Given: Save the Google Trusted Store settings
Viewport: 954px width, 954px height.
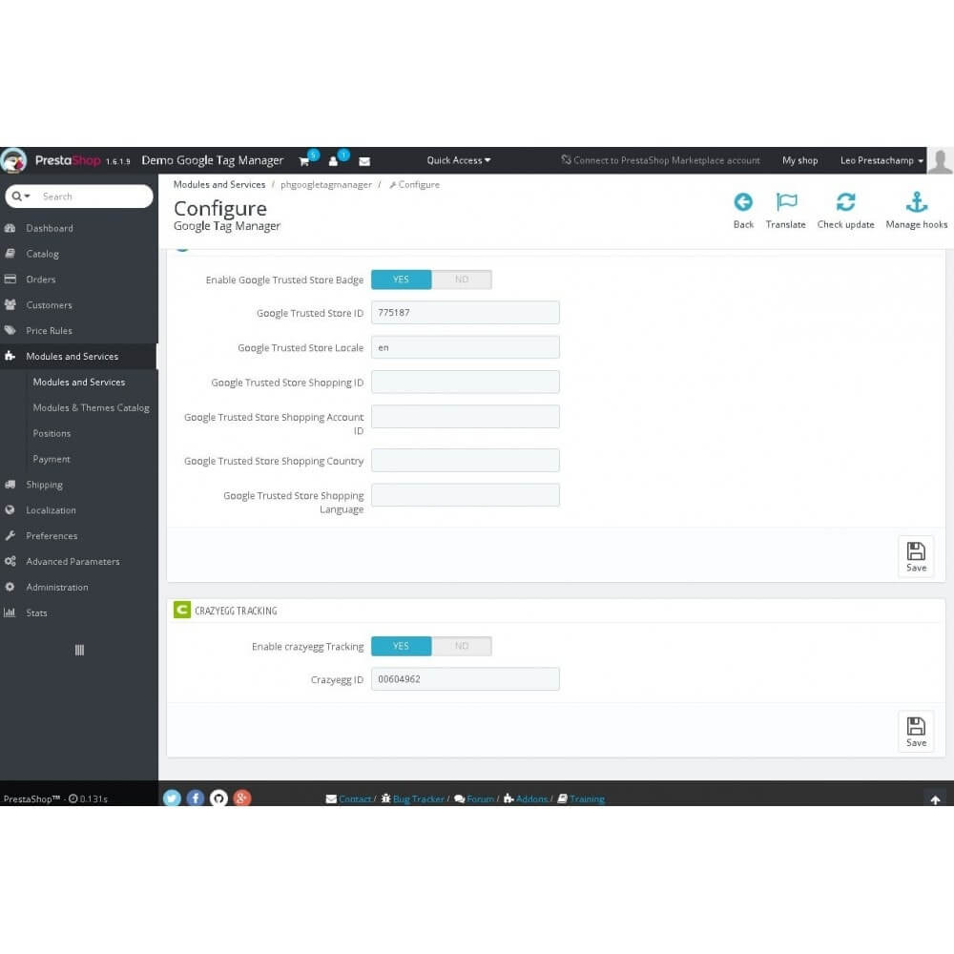Looking at the screenshot, I should point(916,556).
